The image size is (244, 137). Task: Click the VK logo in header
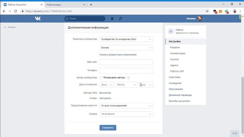tap(38, 19)
